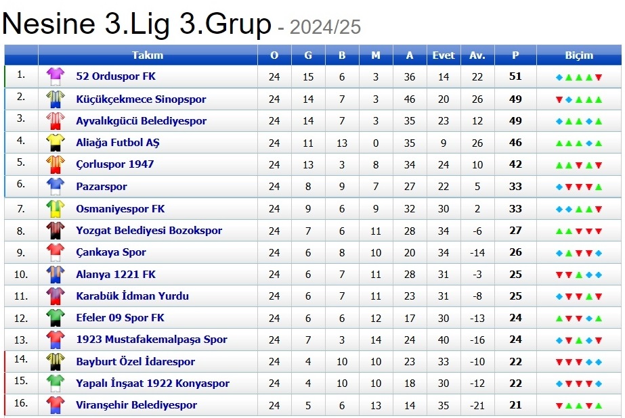625x418 pixels.
Task: Click the P points column header
Action: point(515,55)
